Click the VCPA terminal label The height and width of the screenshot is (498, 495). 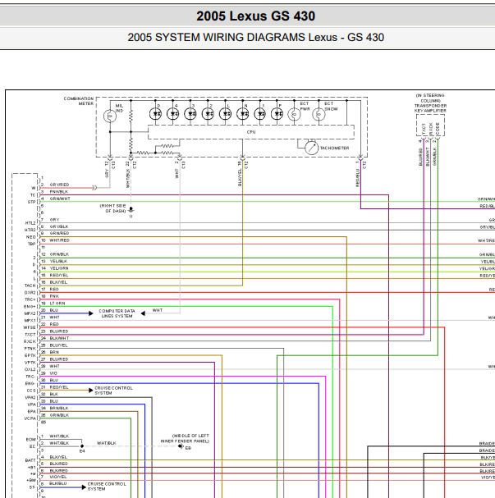point(30,418)
